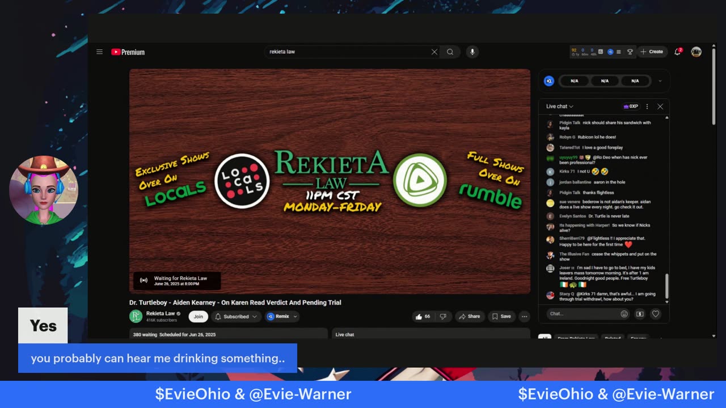Screen dimensions: 726x408
Task: Open the emoji picker in chat
Action: pyautogui.click(x=624, y=313)
